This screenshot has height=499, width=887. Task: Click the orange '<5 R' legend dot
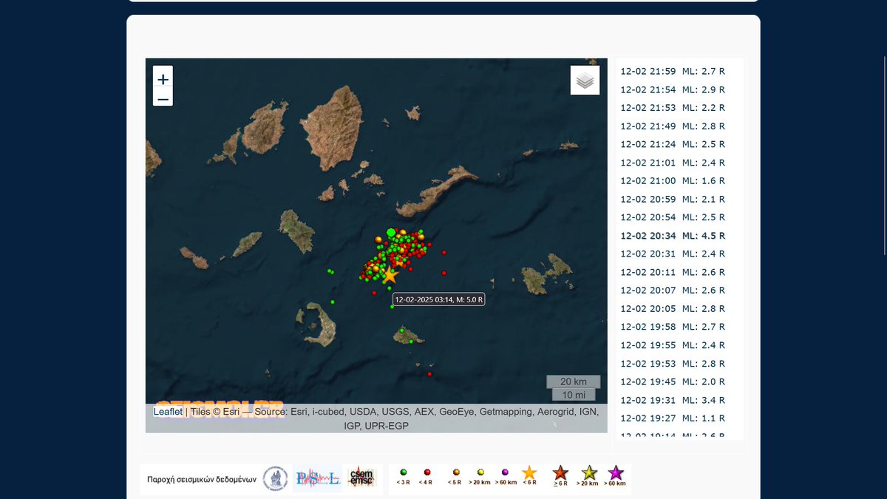point(456,472)
